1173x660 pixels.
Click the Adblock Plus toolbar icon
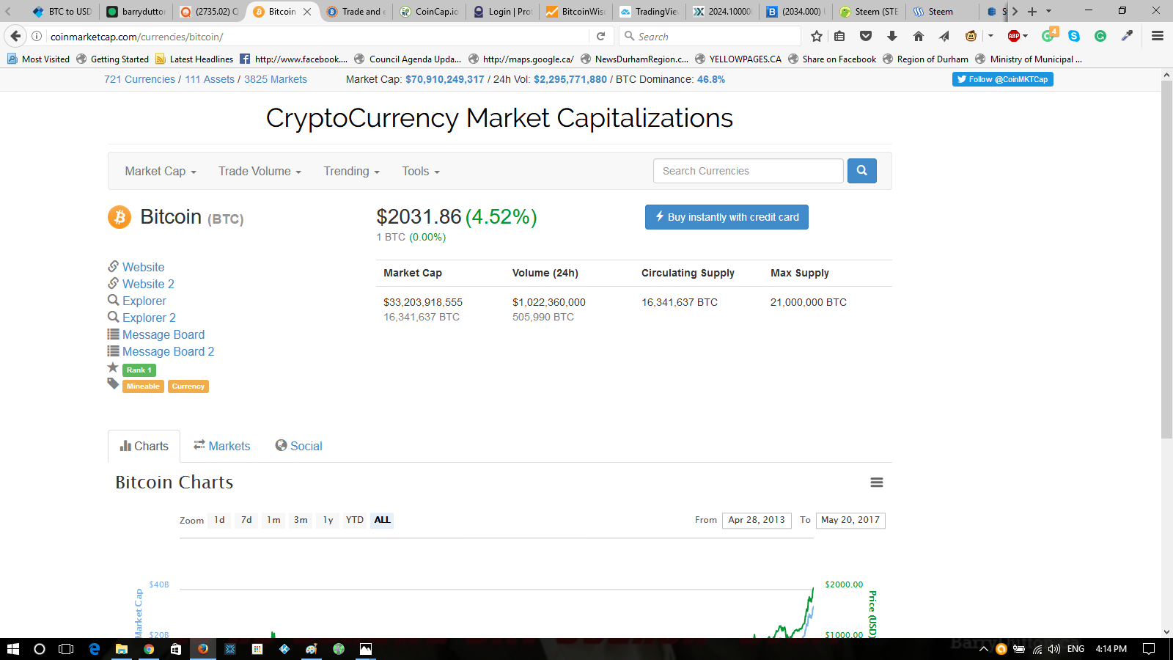(1014, 36)
